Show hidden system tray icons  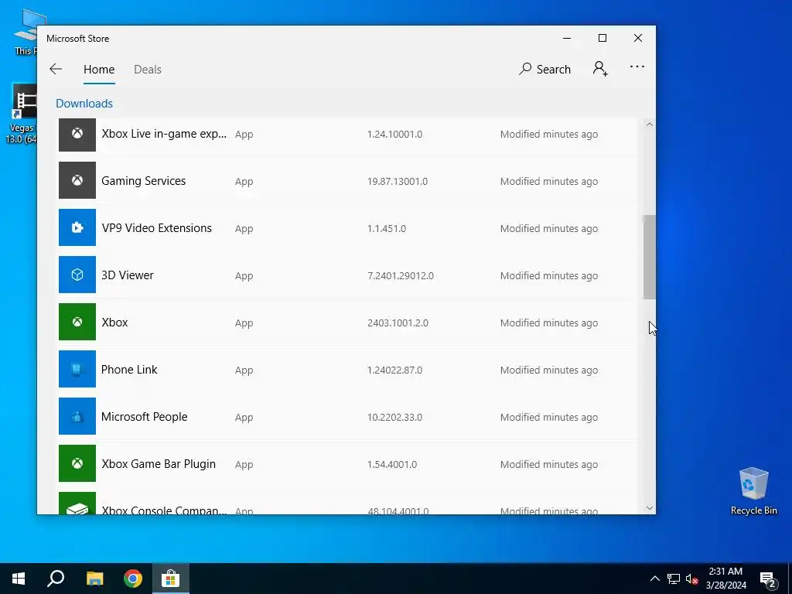(x=654, y=579)
